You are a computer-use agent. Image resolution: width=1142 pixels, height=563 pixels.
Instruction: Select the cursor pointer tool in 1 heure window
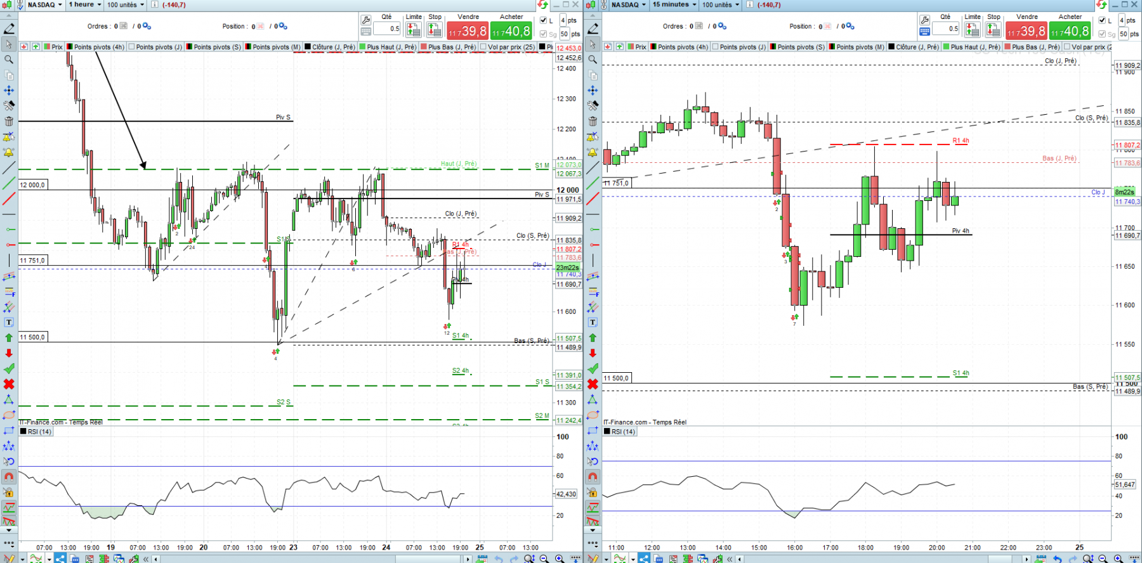9,44
